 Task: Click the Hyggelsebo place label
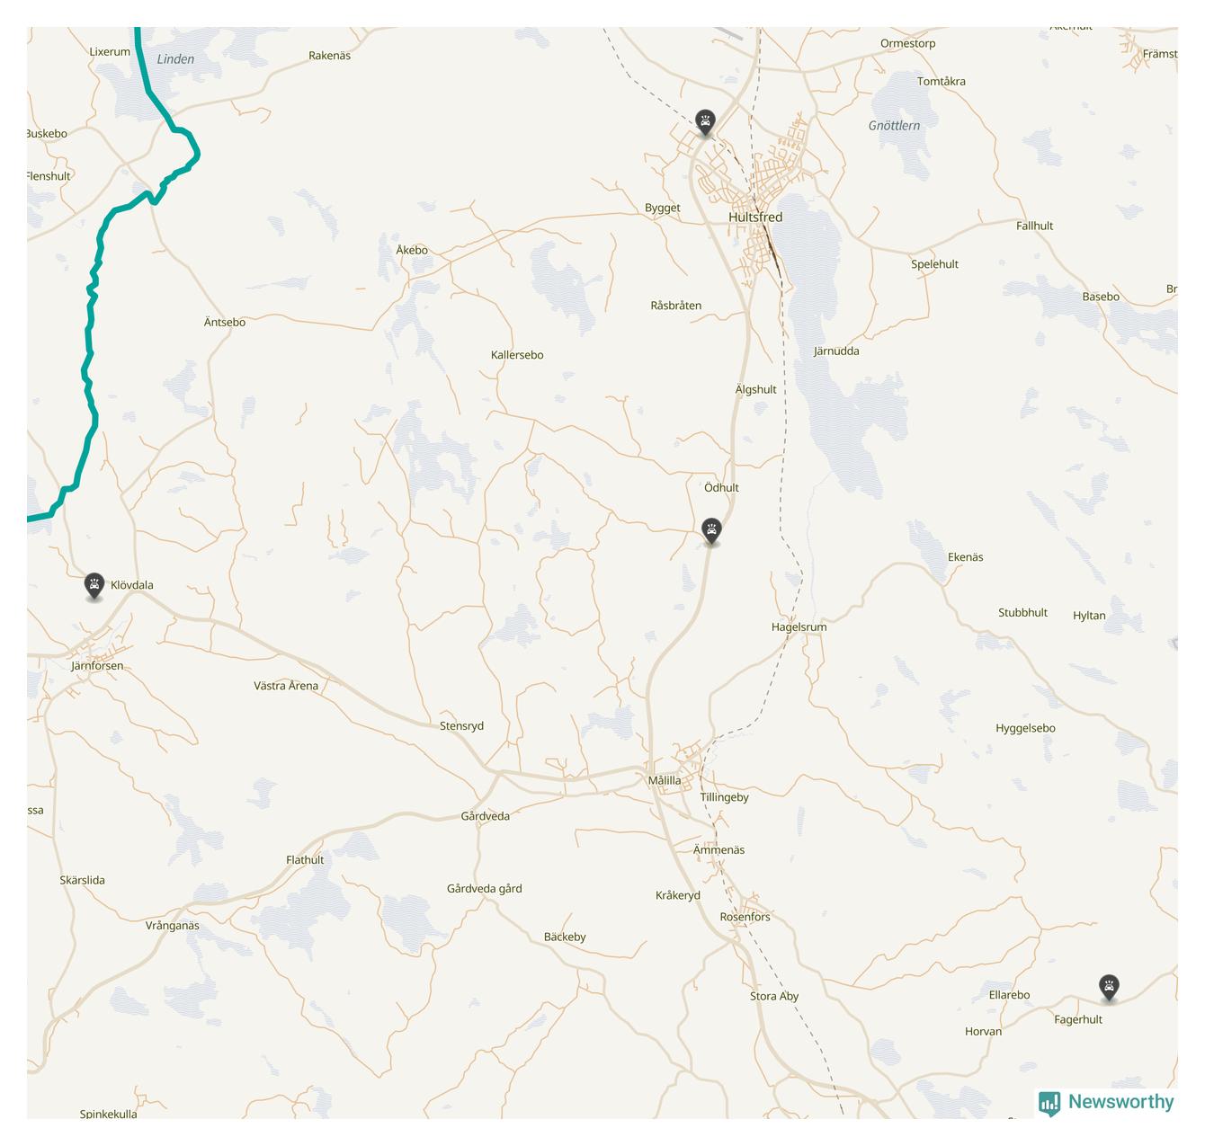(1025, 729)
